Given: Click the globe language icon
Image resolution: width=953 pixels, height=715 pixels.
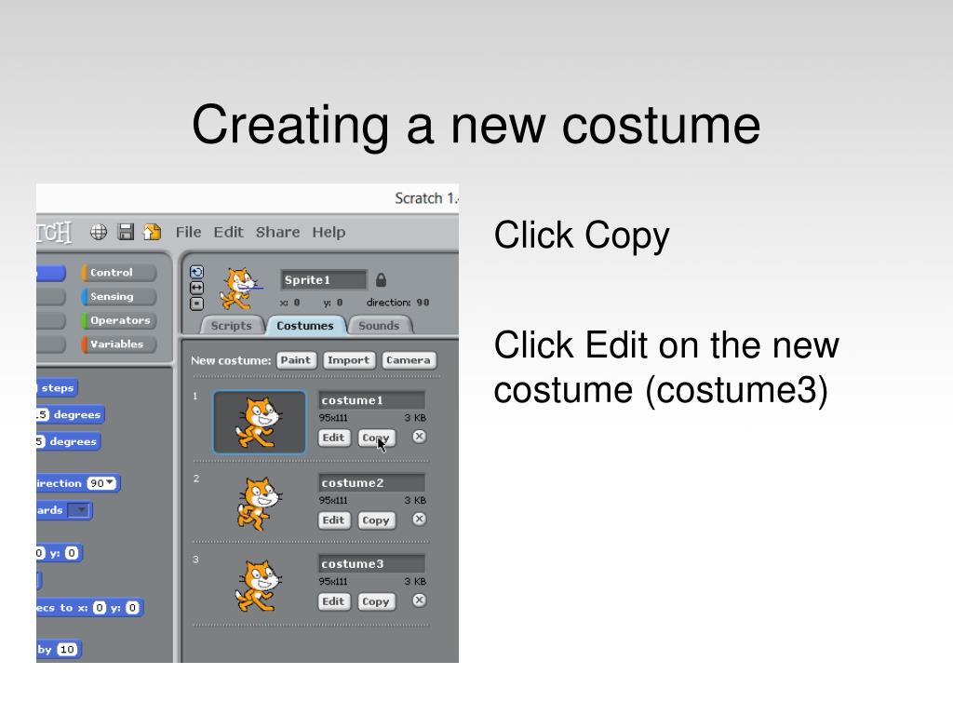Looking at the screenshot, I should 99,232.
